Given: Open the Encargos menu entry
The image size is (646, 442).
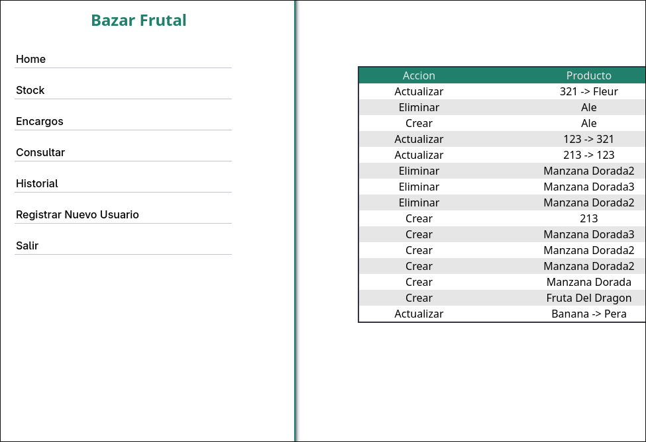Looking at the screenshot, I should [40, 122].
